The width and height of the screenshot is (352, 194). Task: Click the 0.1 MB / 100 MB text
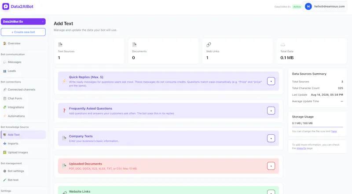click(x=302, y=123)
